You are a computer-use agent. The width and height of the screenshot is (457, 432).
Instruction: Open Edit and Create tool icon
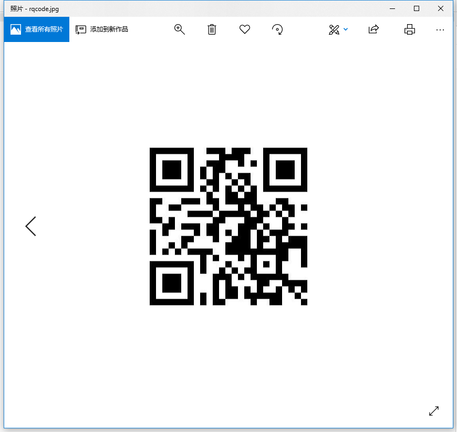(x=334, y=29)
